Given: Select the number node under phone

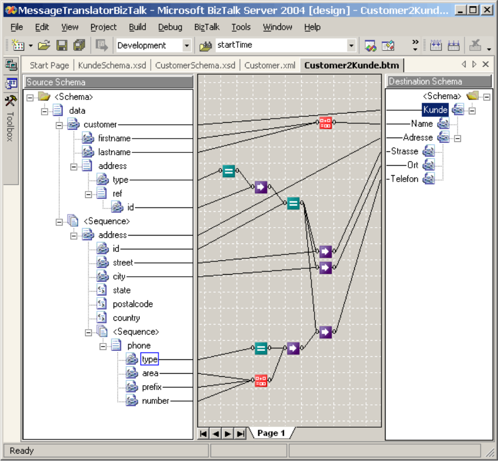Looking at the screenshot, I should tap(155, 401).
